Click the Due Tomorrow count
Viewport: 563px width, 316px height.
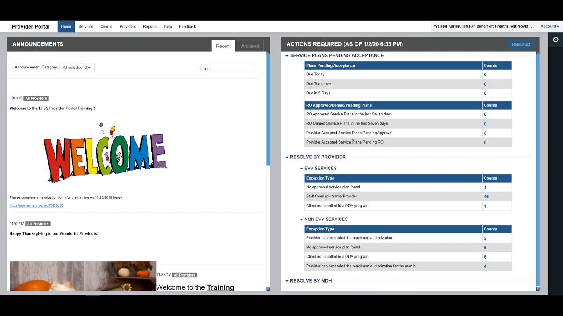click(485, 84)
